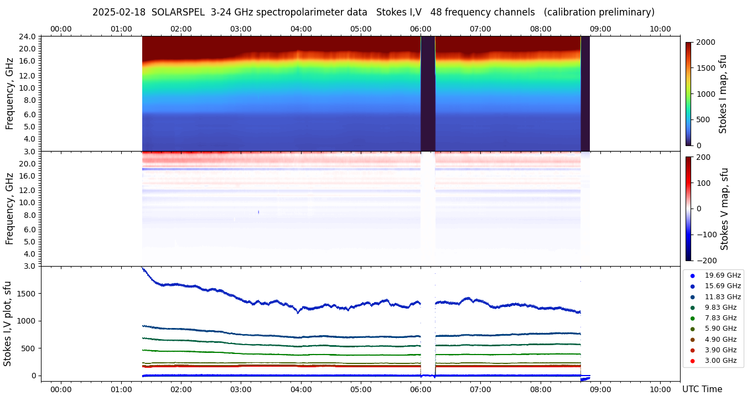Click the red 3.00 GHz legend marker
The width and height of the screenshot is (747, 401).
click(692, 361)
